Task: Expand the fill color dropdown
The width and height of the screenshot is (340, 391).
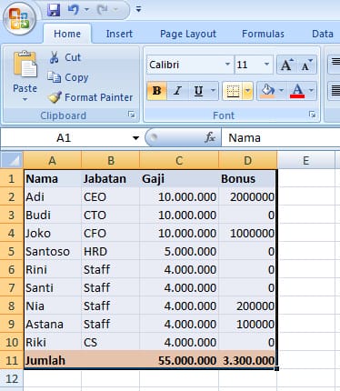Action: (x=281, y=90)
